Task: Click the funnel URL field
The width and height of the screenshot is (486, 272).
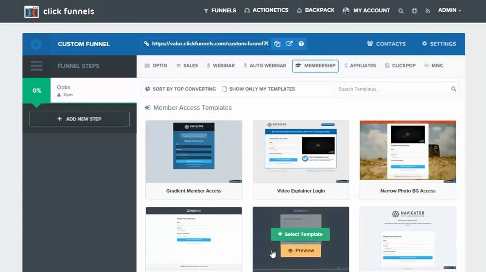Action: coord(206,44)
